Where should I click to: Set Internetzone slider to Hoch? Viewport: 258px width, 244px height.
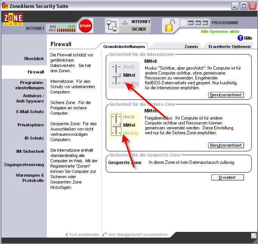click(x=129, y=67)
